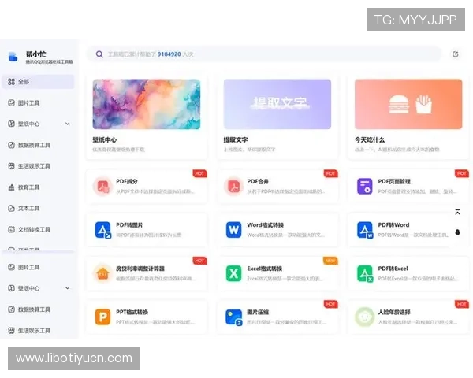Open the orange PPT格式转换 icon
The height and width of the screenshot is (378, 473).
(103, 317)
